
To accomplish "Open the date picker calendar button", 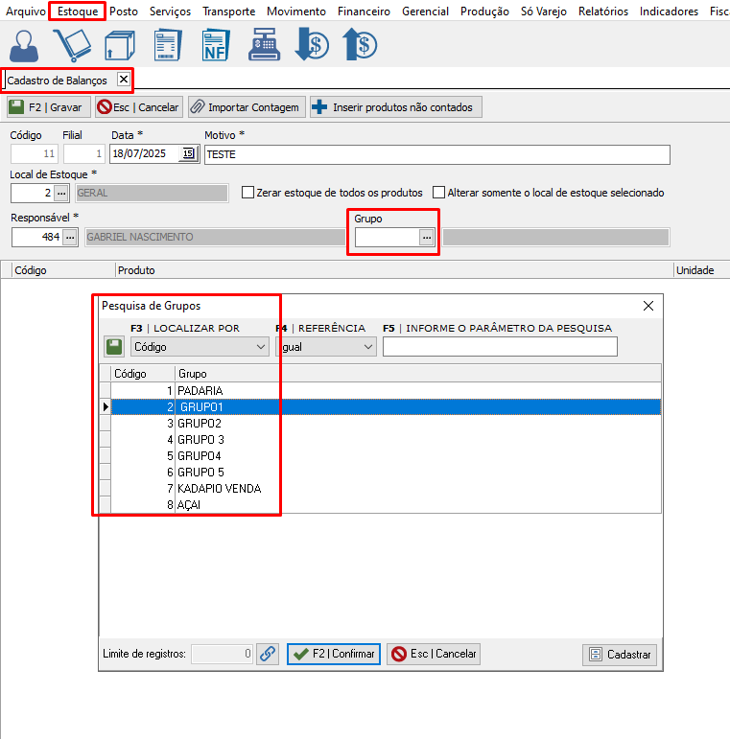I will coord(188,154).
